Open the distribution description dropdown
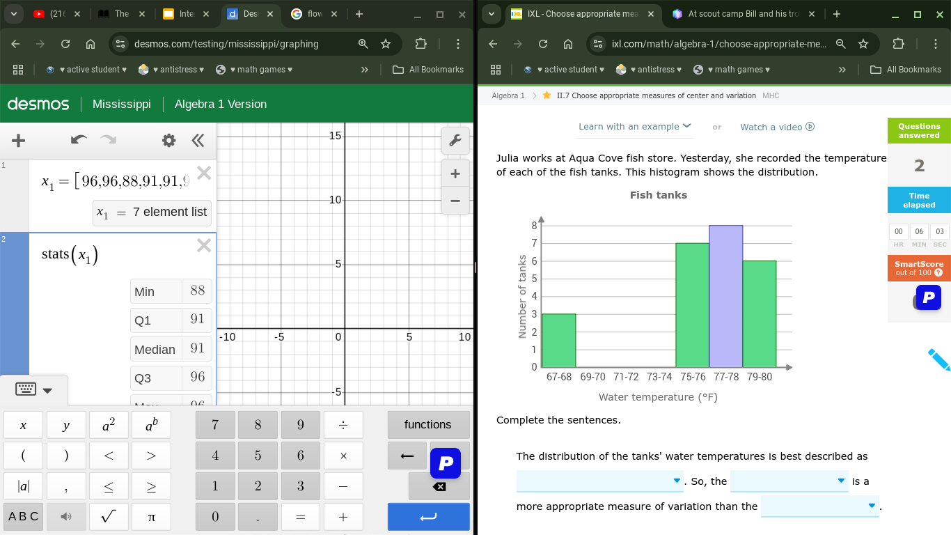This screenshot has height=535, width=951. coord(599,481)
